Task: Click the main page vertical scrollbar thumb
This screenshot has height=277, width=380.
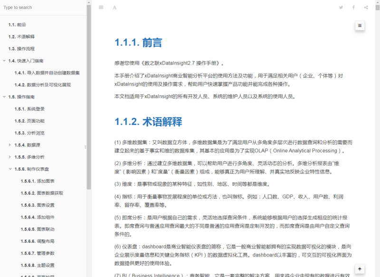Action: pyautogui.click(x=378, y=8)
